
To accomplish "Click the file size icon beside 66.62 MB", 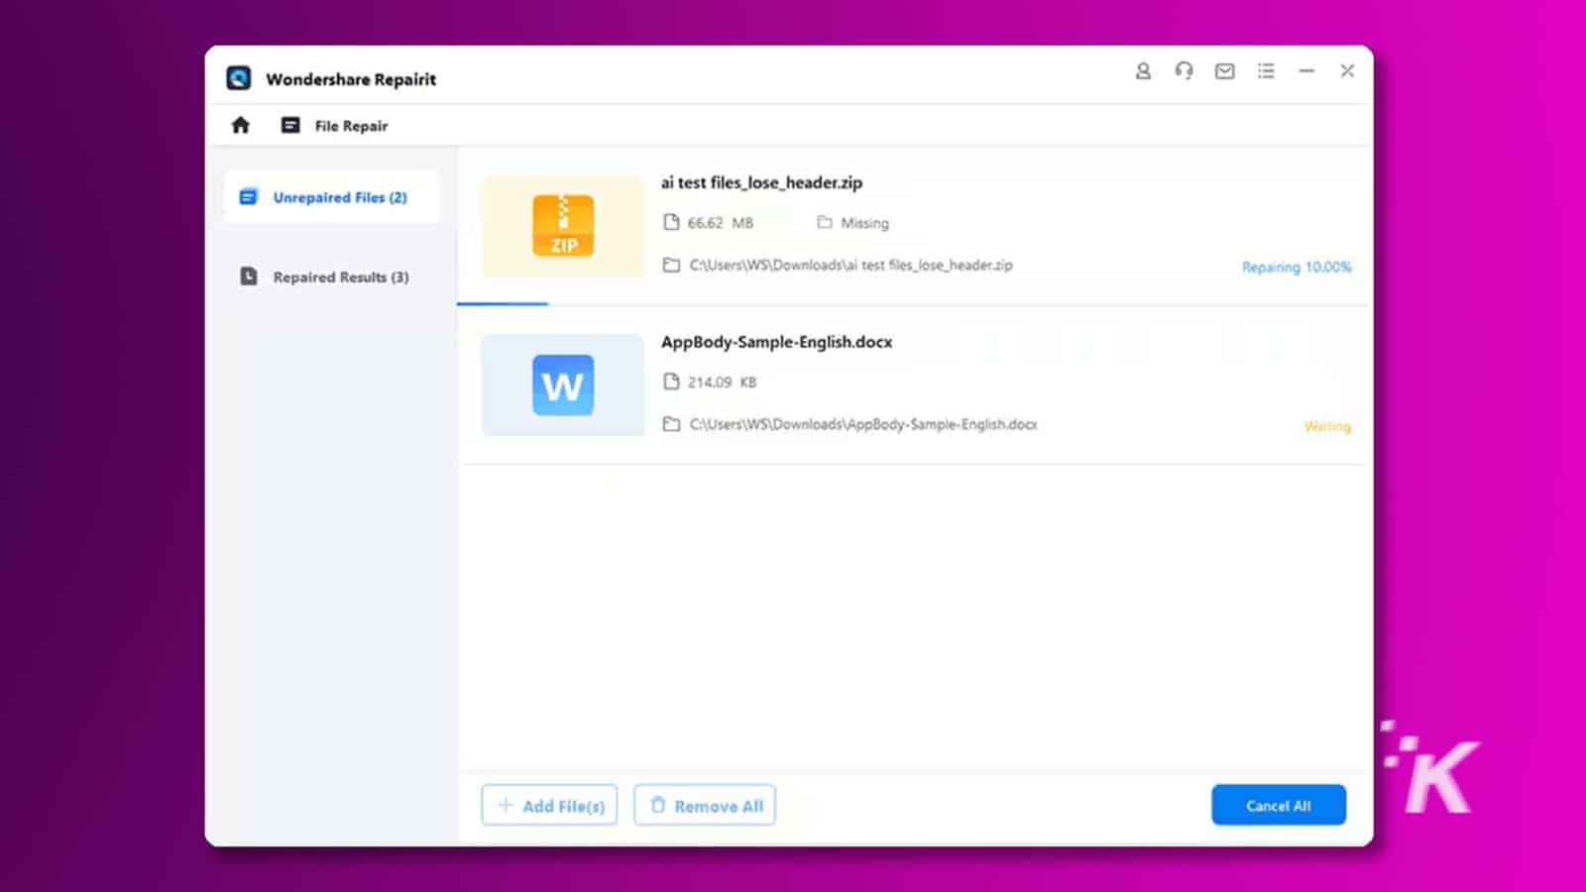I will pyautogui.click(x=671, y=222).
